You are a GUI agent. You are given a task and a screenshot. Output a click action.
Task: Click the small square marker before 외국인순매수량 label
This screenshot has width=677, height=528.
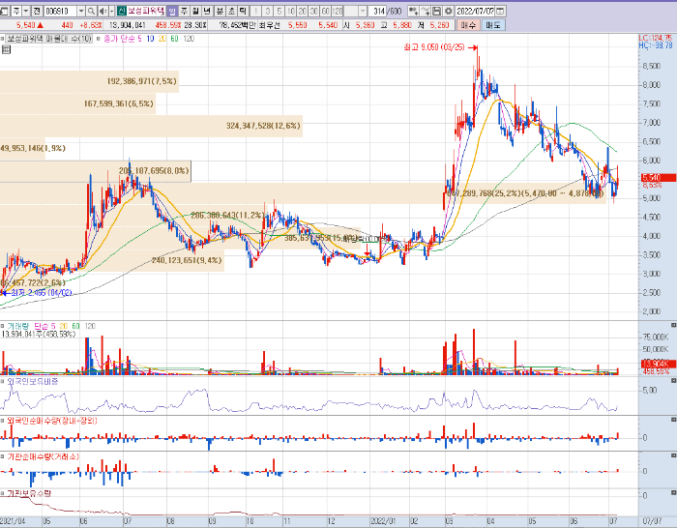(x=3, y=421)
